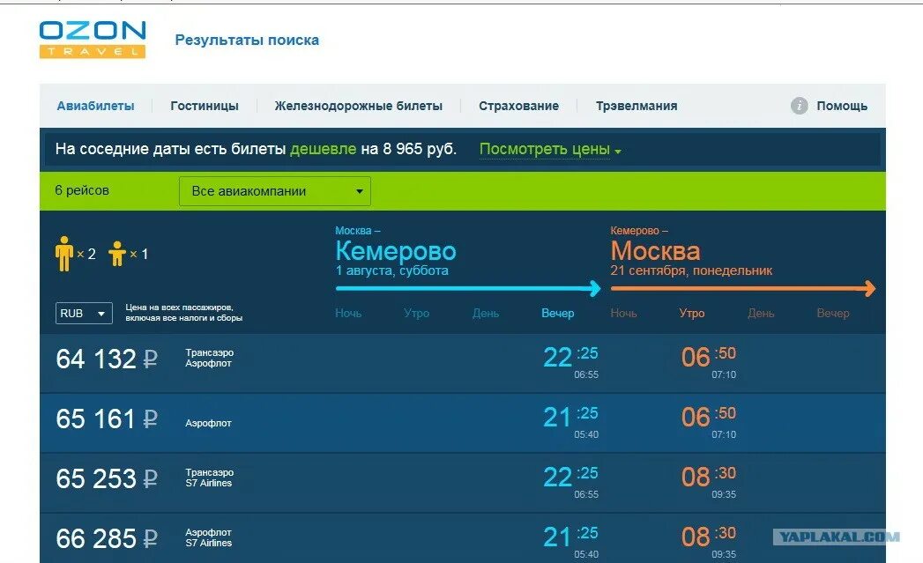
Task: Filter outbound flights by Утро
Action: click(417, 313)
